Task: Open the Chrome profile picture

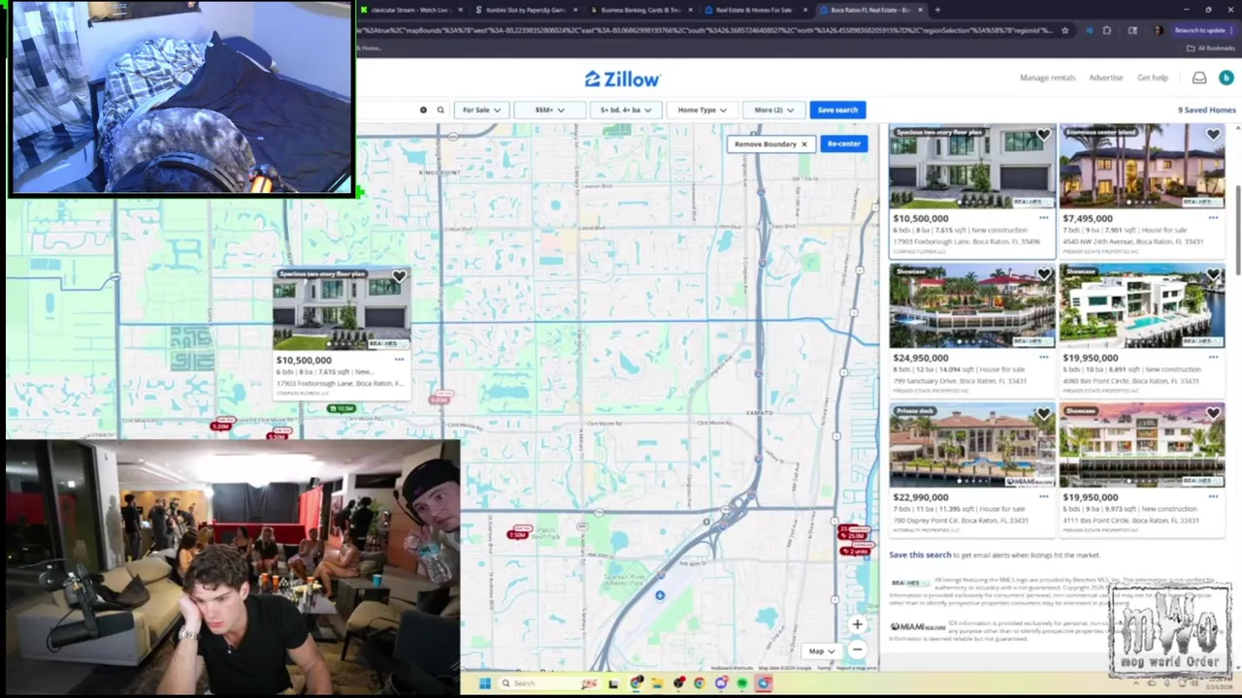Action: [x=1158, y=30]
